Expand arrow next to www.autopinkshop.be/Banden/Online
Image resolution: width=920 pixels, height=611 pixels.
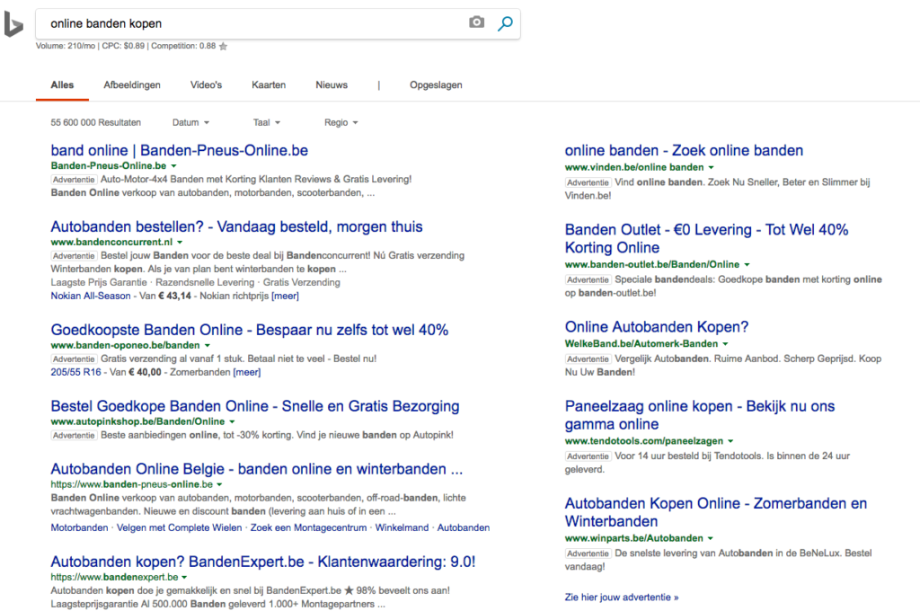click(x=232, y=422)
